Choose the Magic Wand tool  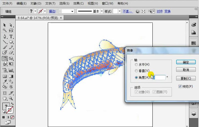(x=5, y=30)
